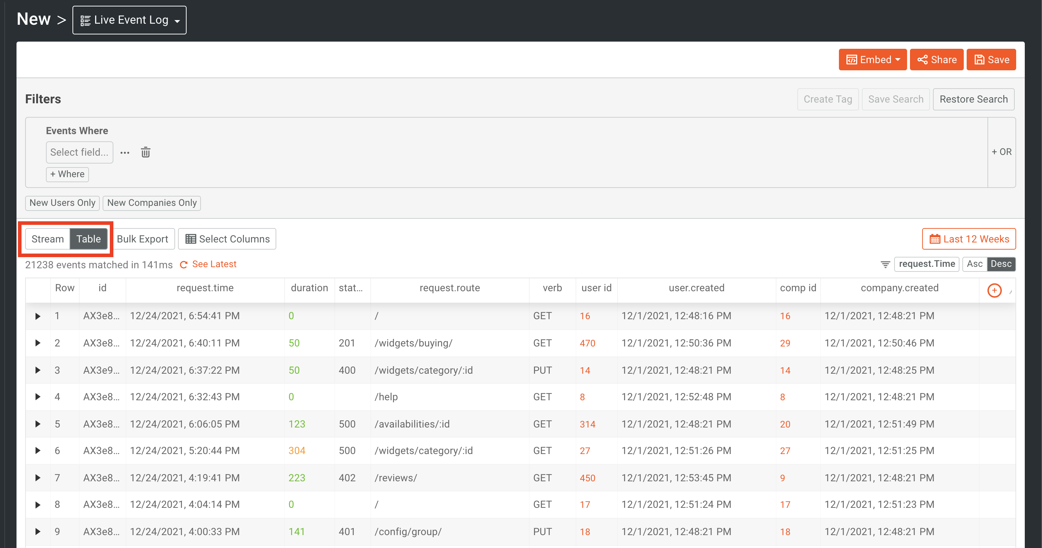The height and width of the screenshot is (548, 1042).
Task: Click the sort filter lines icon
Action: coord(885,264)
